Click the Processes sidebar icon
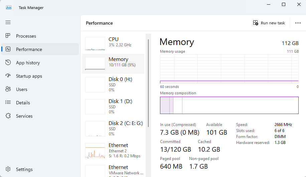 (x=8, y=36)
